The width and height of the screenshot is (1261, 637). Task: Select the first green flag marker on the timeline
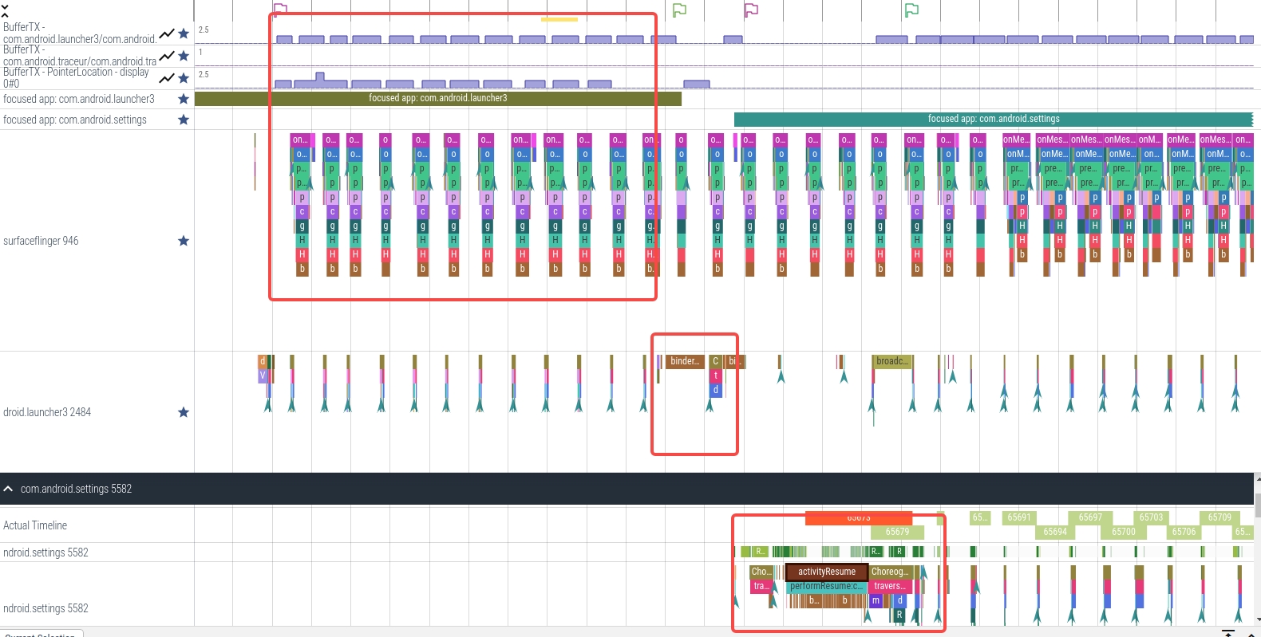[679, 10]
